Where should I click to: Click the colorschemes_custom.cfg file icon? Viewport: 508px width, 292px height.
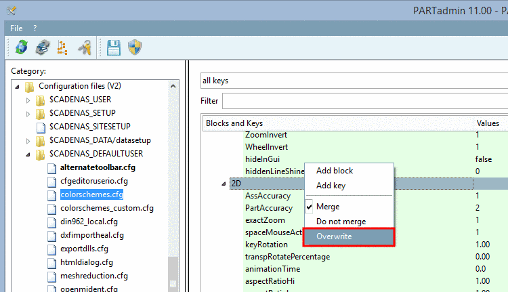(51, 209)
